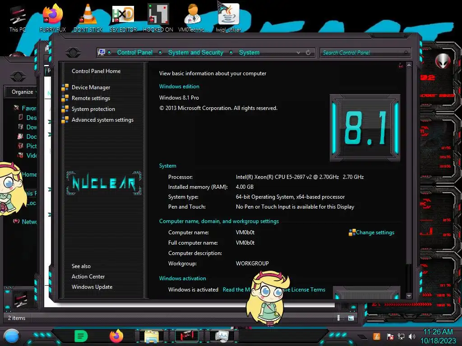
Task: Switch to the active red taskbar app
Action: 186,336
